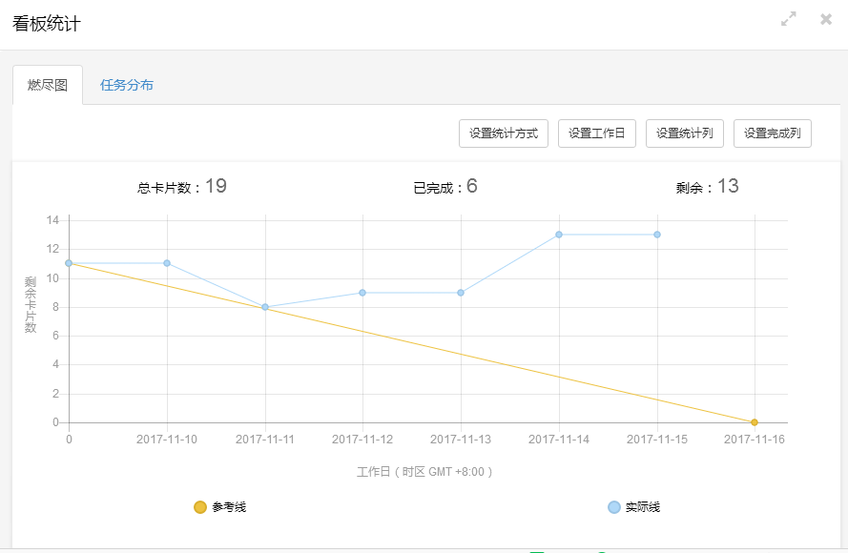Select the actual-line data point for 2017-11-11
This screenshot has width=848, height=553.
(x=265, y=307)
